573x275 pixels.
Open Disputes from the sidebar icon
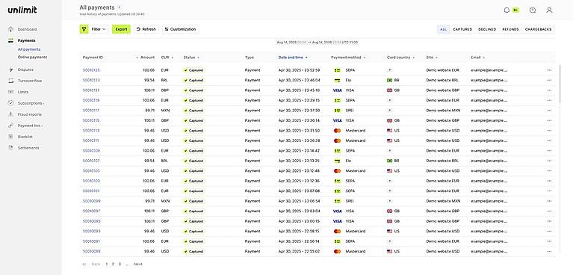[x=10, y=69]
